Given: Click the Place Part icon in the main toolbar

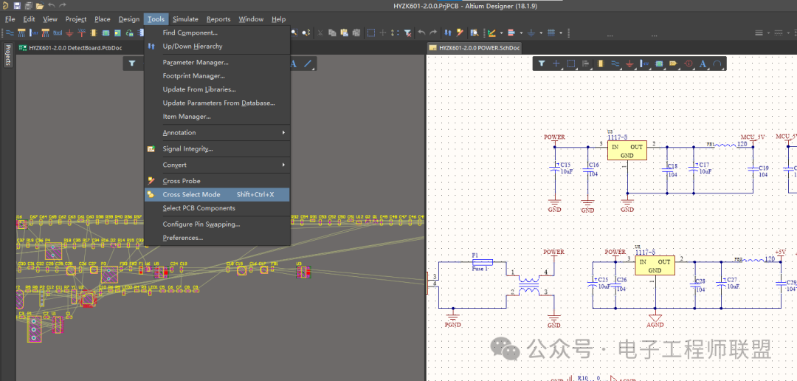Looking at the screenshot, I should pyautogui.click(x=94, y=33).
